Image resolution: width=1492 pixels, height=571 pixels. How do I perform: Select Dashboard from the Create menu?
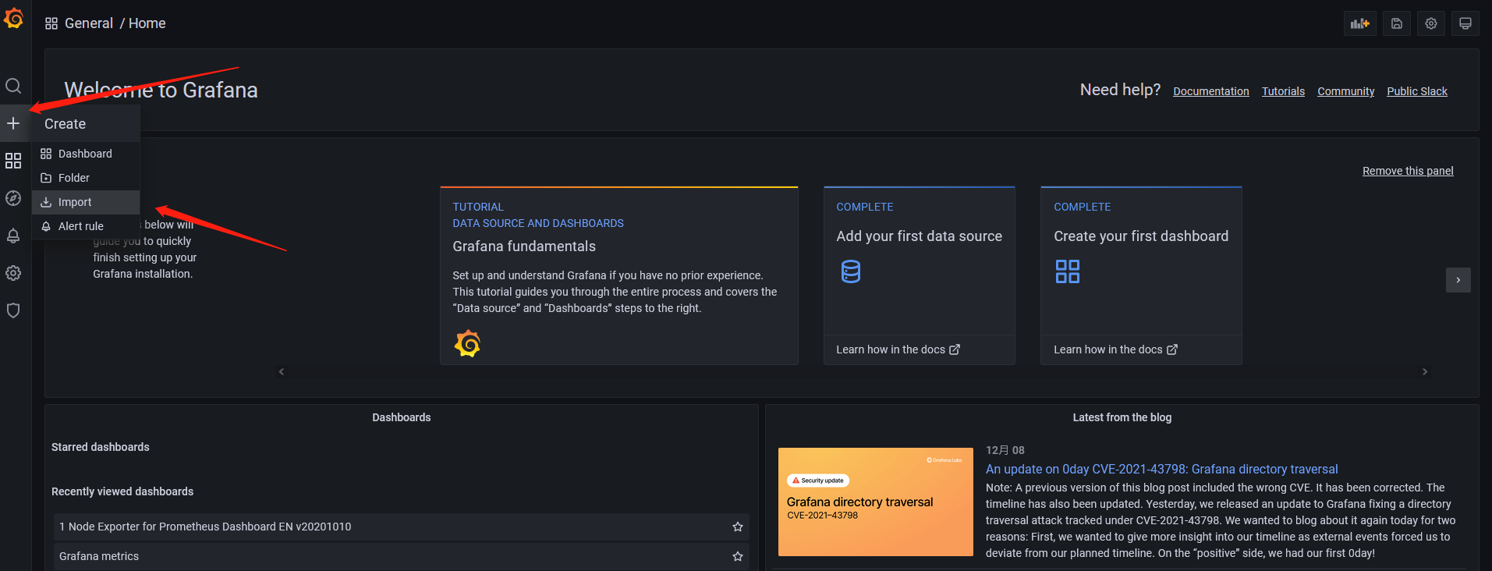(x=86, y=154)
